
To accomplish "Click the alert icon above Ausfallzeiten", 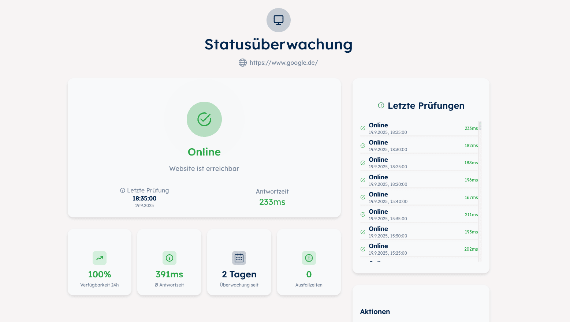I will pyautogui.click(x=309, y=258).
